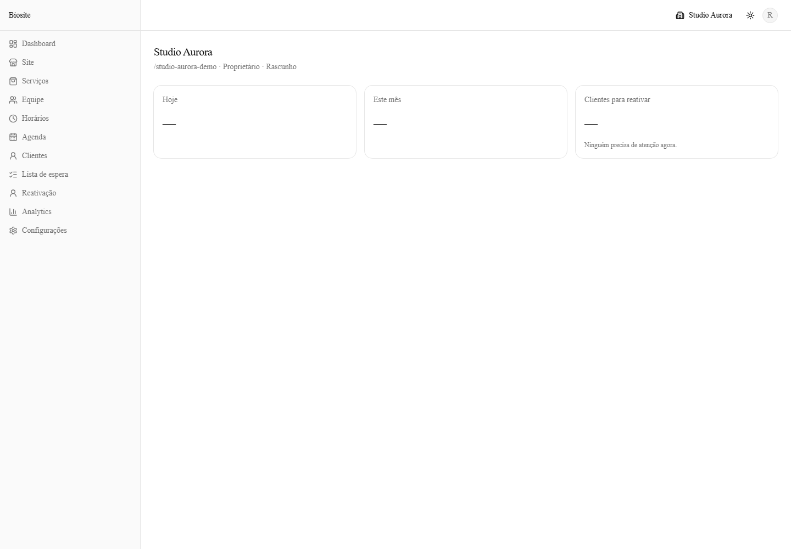This screenshot has height=549, width=791.
Task: Click the '/studio-aurora-demo' slug text
Action: [x=185, y=67]
